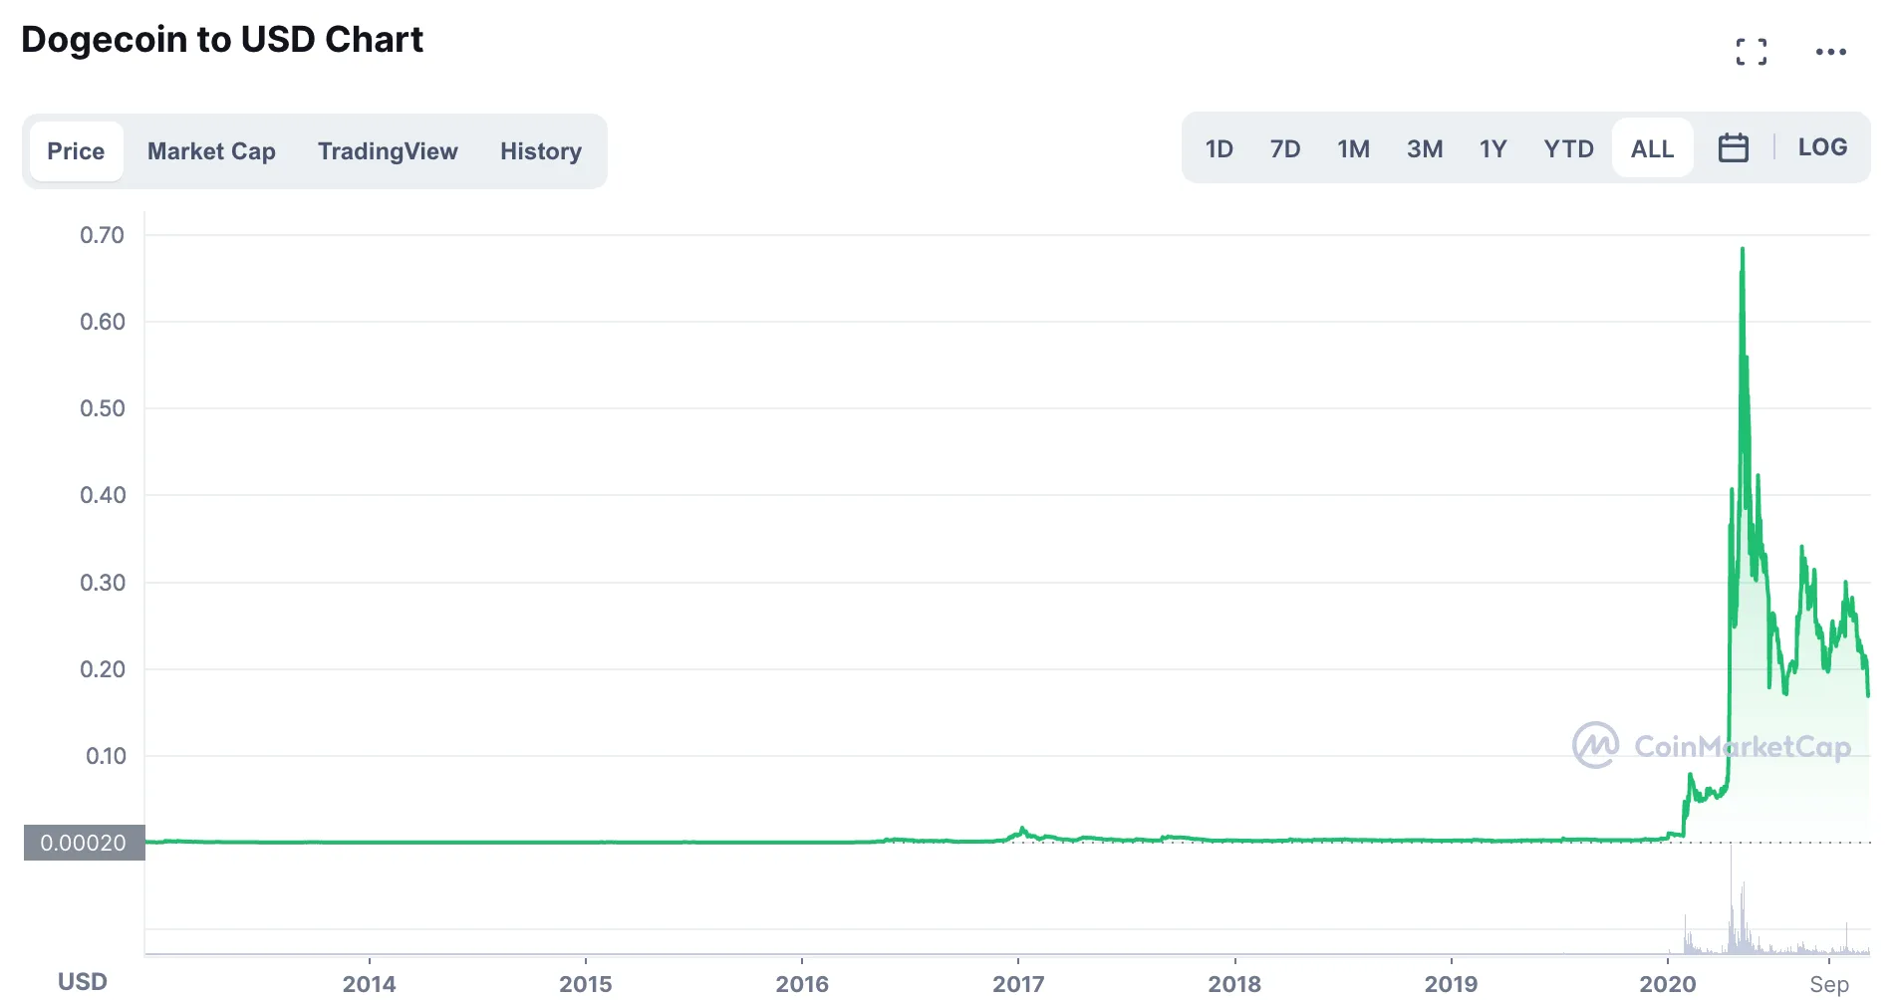1899x1000 pixels.
Task: Click the 0.10 y-axis price label
Action: click(x=105, y=756)
